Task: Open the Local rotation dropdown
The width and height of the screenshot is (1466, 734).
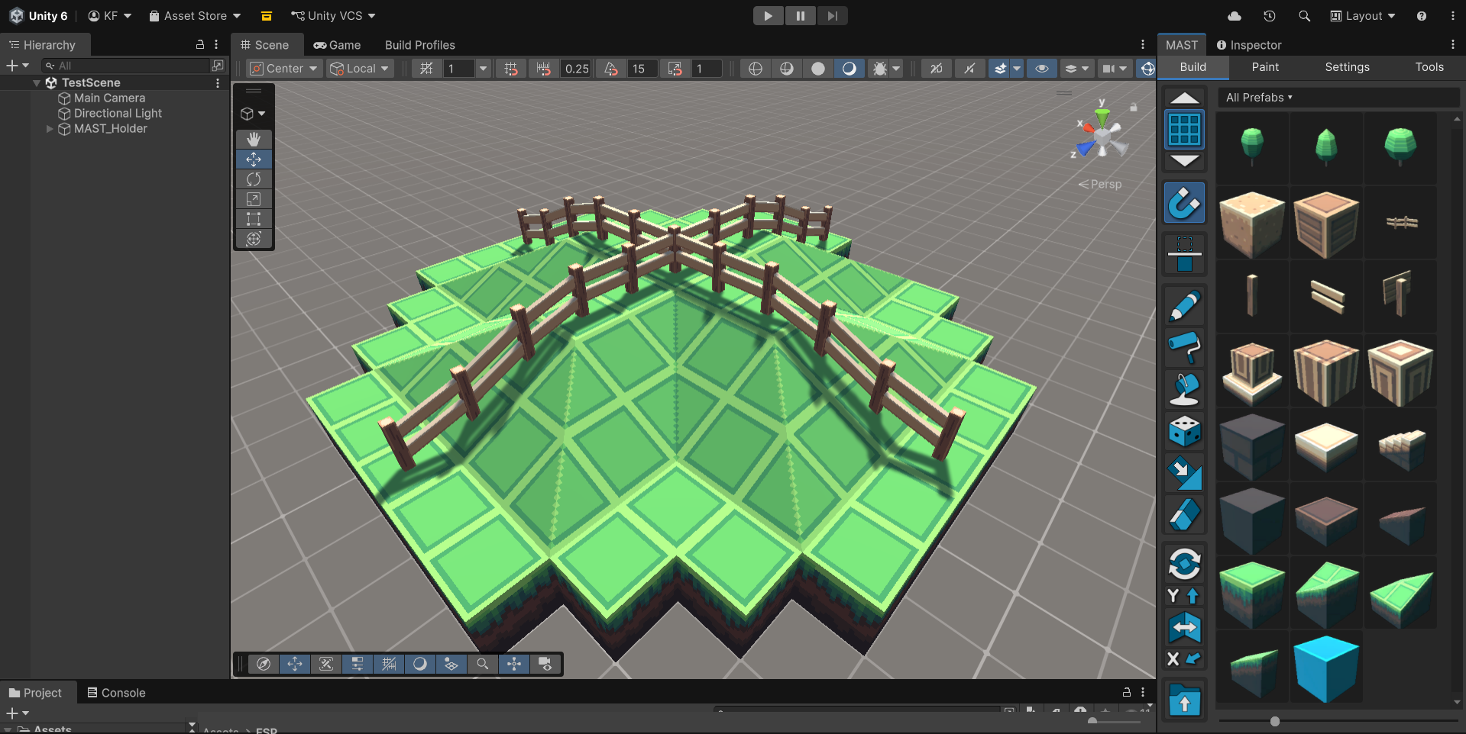Action: [359, 69]
